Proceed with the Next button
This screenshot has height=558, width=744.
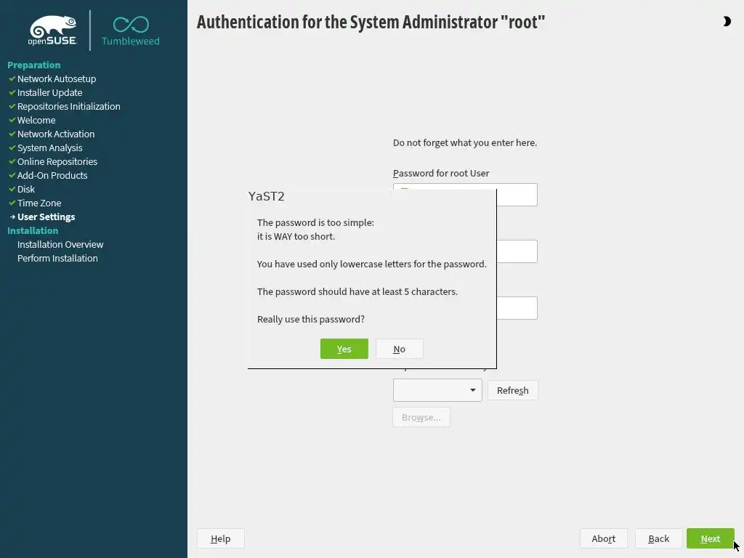pos(710,538)
